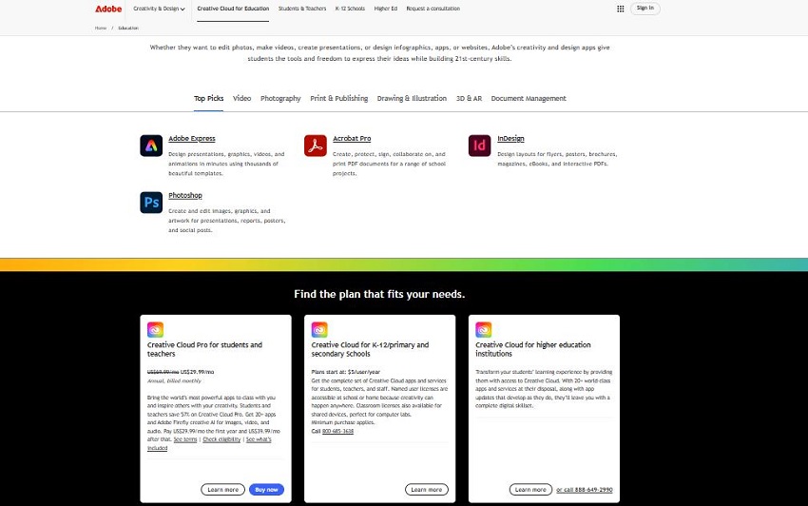Click or call 888-649-2990 link
This screenshot has height=506, width=808.
585,490
